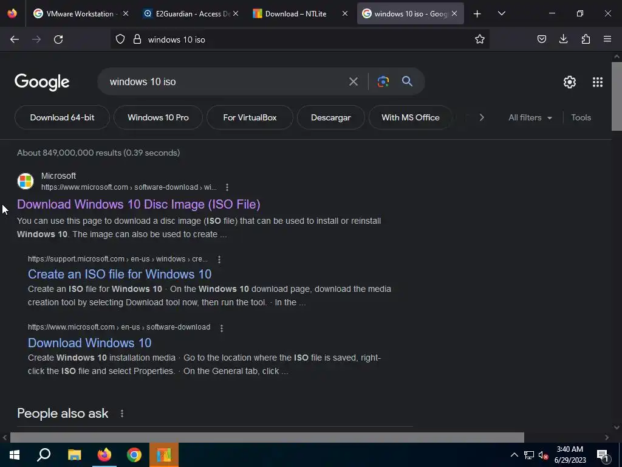
Task: Close the E2Guardian tab
Action: click(235, 13)
